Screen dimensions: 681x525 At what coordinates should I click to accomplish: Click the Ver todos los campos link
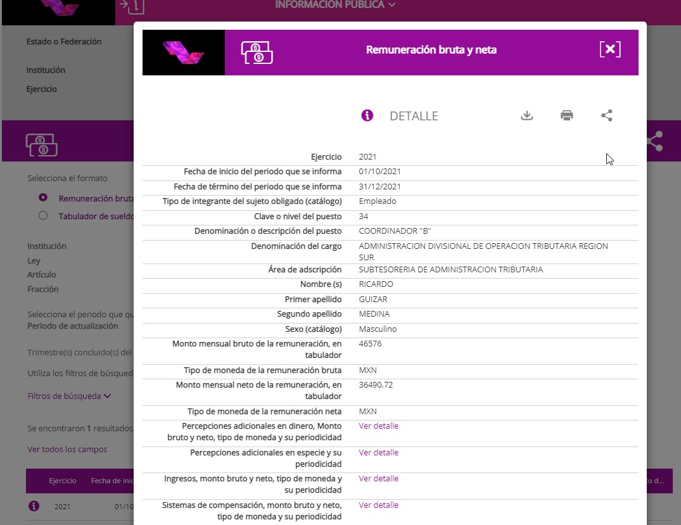pos(67,449)
